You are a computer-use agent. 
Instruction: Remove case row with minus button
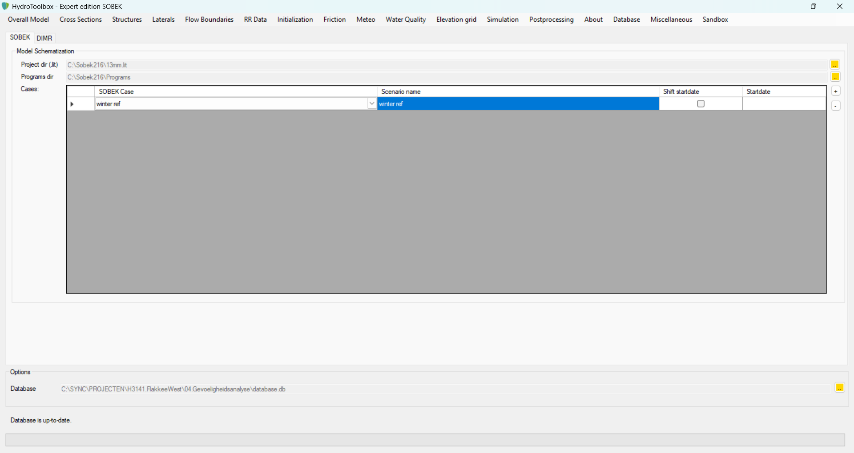[x=836, y=106]
